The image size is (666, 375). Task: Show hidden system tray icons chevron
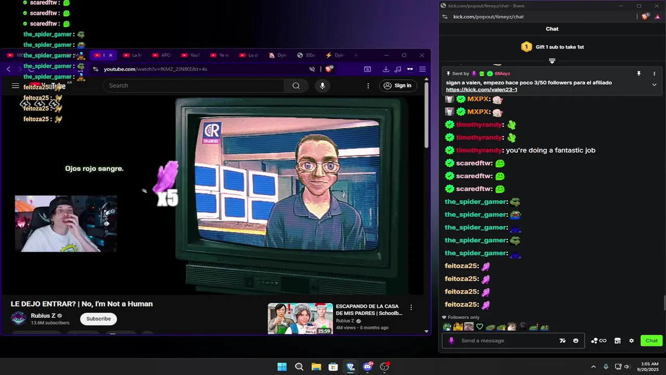[x=593, y=367]
